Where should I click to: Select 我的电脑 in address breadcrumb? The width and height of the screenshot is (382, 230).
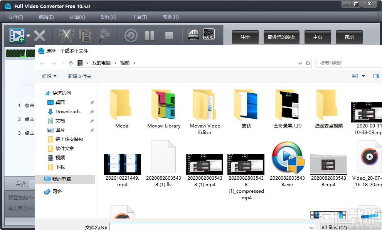click(x=101, y=63)
